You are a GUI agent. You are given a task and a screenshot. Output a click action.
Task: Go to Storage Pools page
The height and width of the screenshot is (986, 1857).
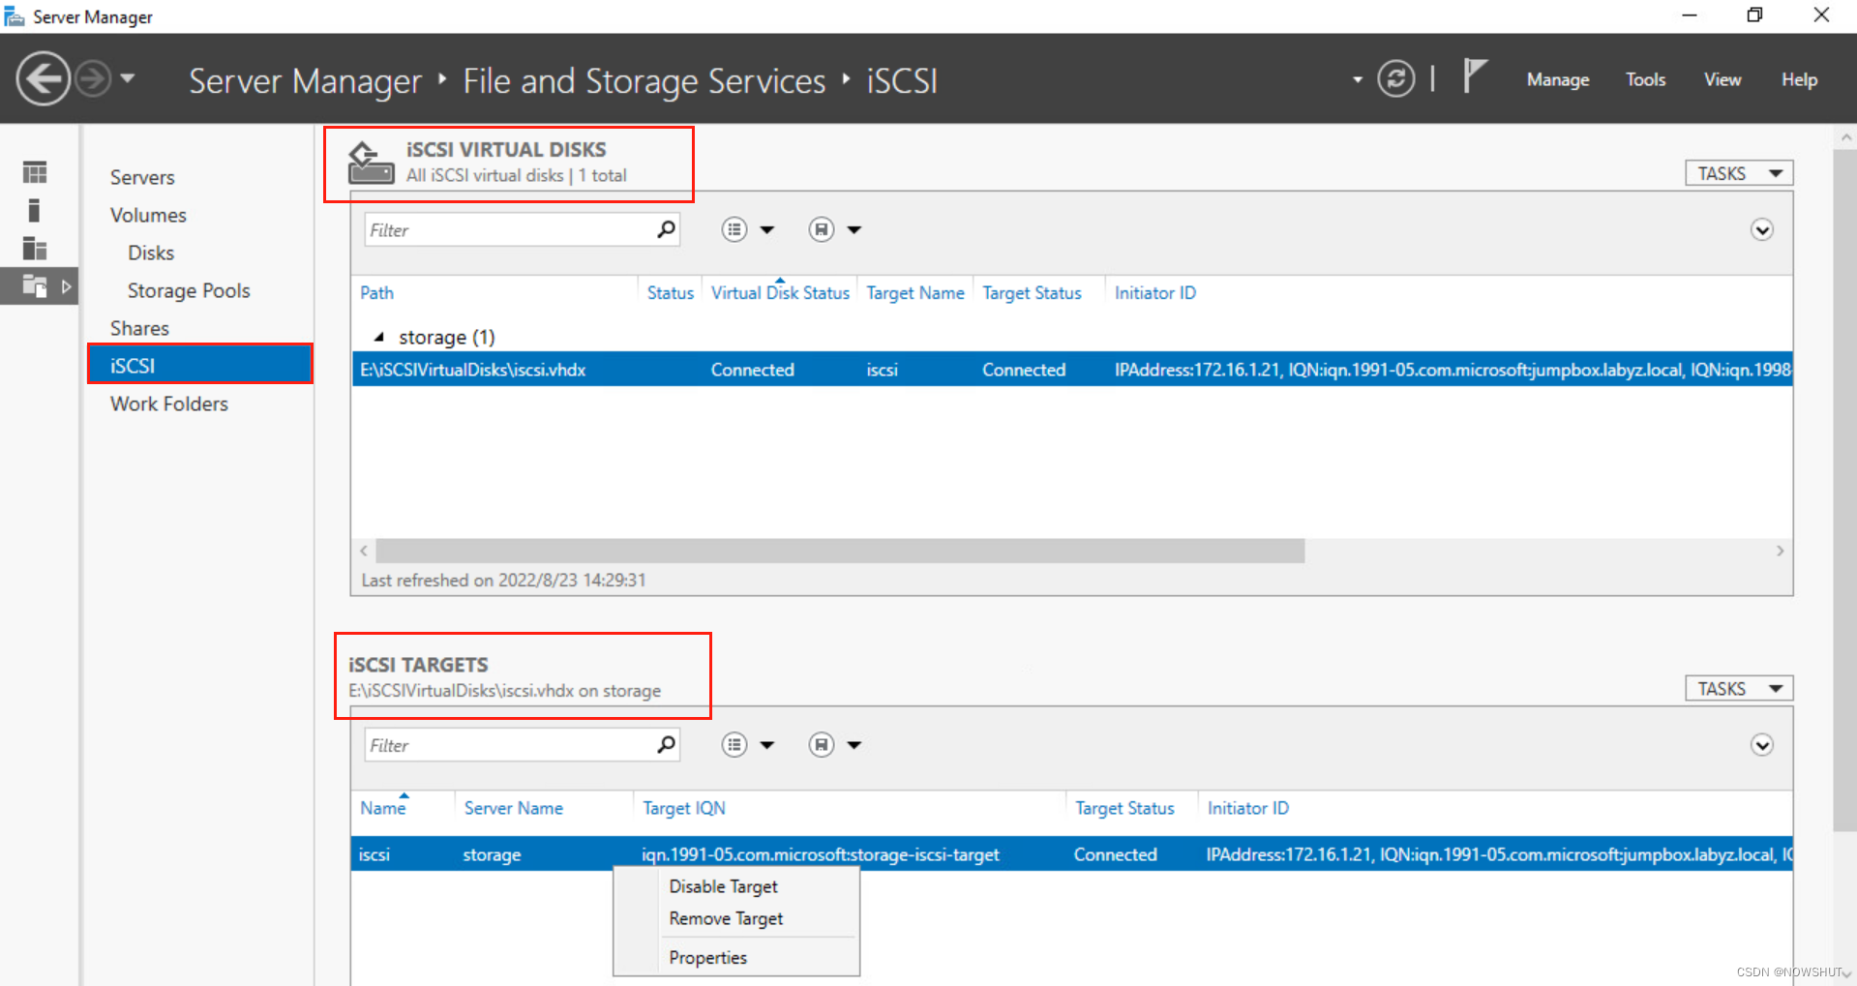pyautogui.click(x=189, y=290)
